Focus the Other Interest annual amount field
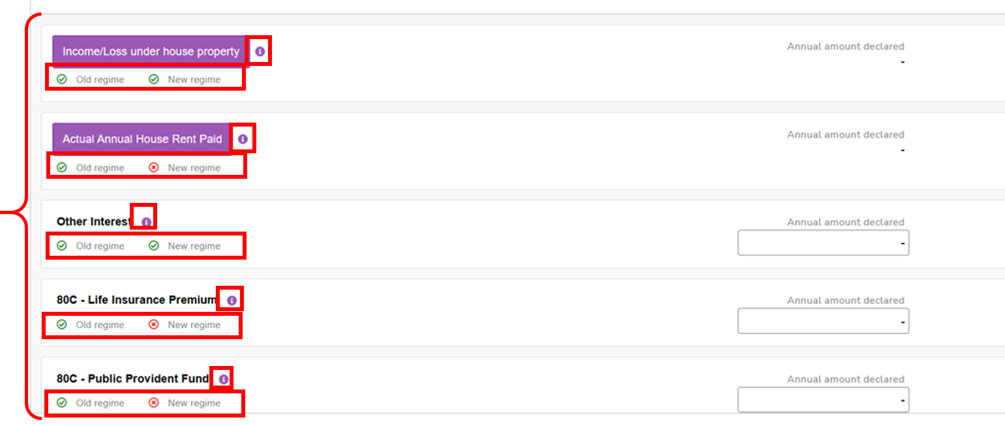The width and height of the screenshot is (1005, 426). tap(823, 243)
